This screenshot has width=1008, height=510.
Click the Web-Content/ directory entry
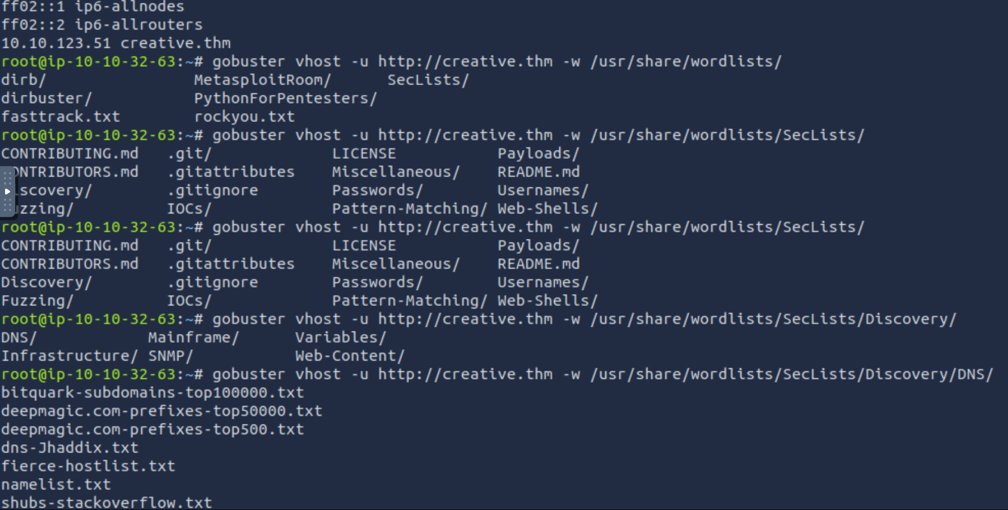[350, 356]
